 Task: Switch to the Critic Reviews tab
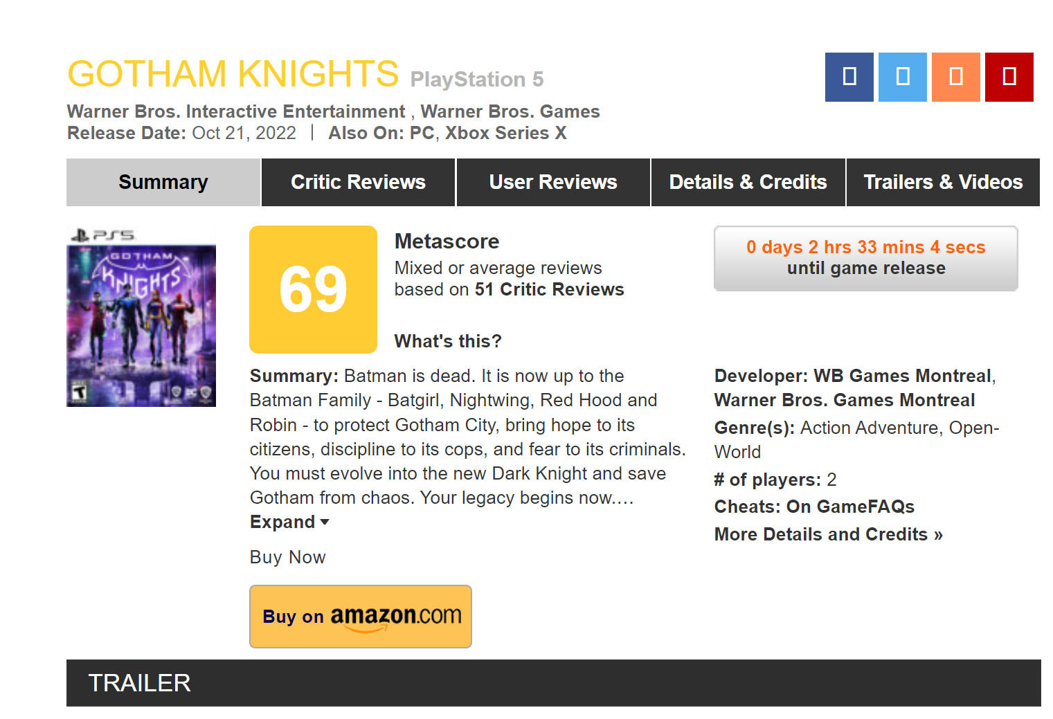[358, 182]
